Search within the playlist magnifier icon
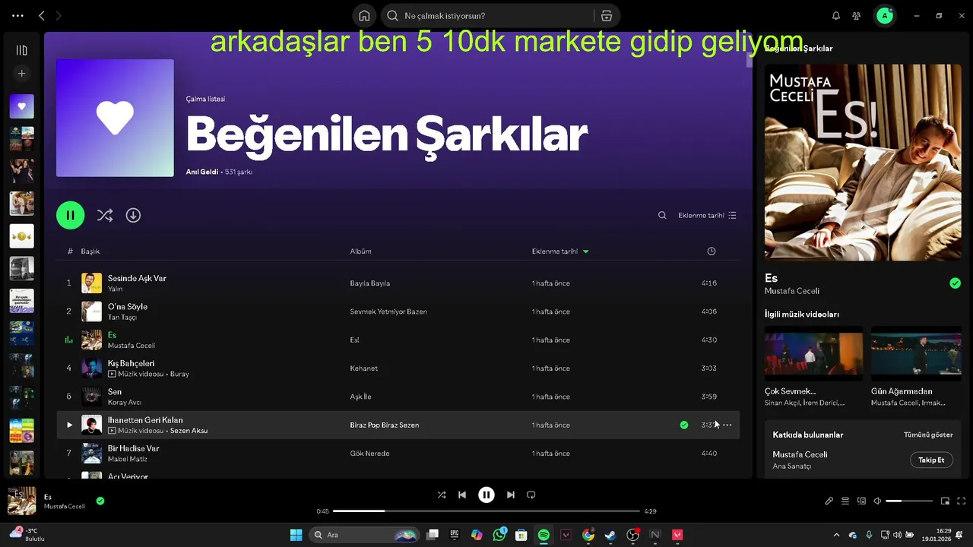 tap(662, 216)
